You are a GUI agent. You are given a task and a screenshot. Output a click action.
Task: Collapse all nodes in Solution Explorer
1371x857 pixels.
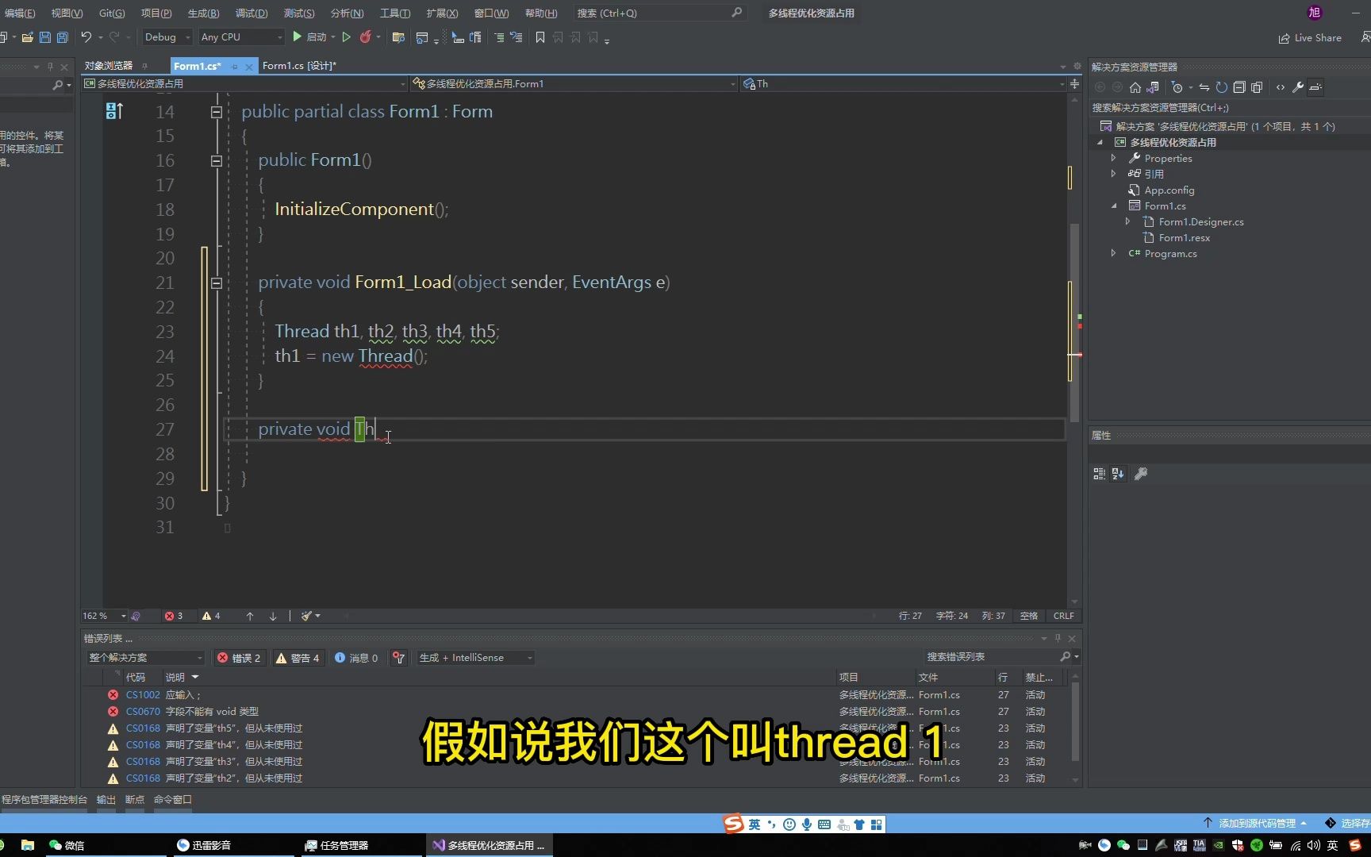click(1239, 87)
